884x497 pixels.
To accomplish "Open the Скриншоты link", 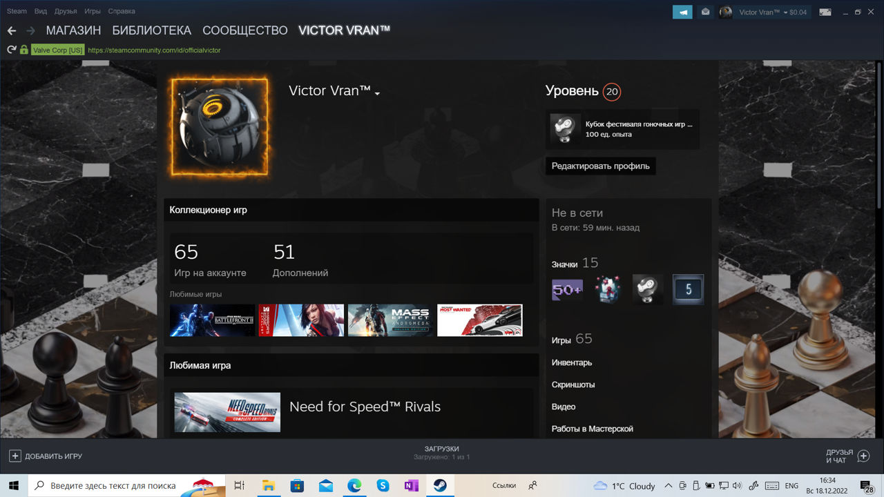I will (x=573, y=384).
